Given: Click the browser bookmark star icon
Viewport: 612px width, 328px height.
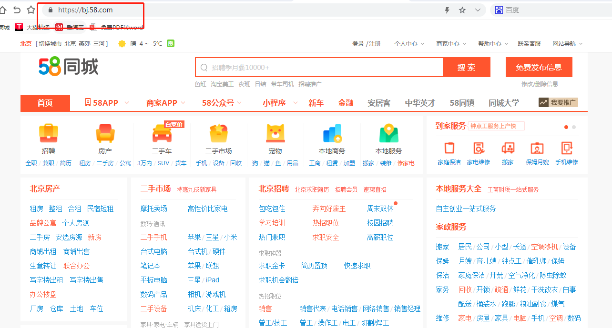Looking at the screenshot, I should coord(462,10).
